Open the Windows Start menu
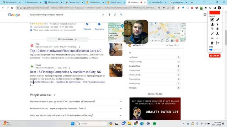 pyautogui.click(x=73, y=123)
